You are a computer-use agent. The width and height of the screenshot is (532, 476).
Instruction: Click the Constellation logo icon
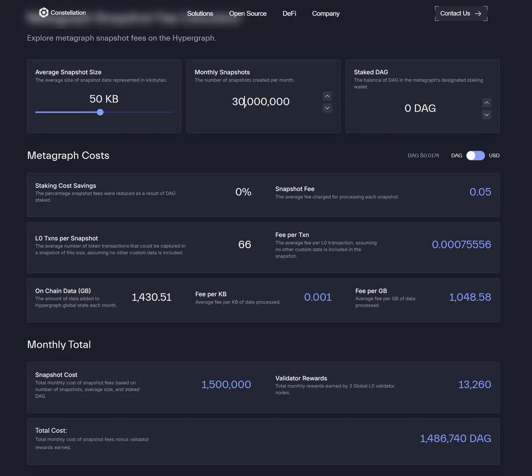[44, 12]
